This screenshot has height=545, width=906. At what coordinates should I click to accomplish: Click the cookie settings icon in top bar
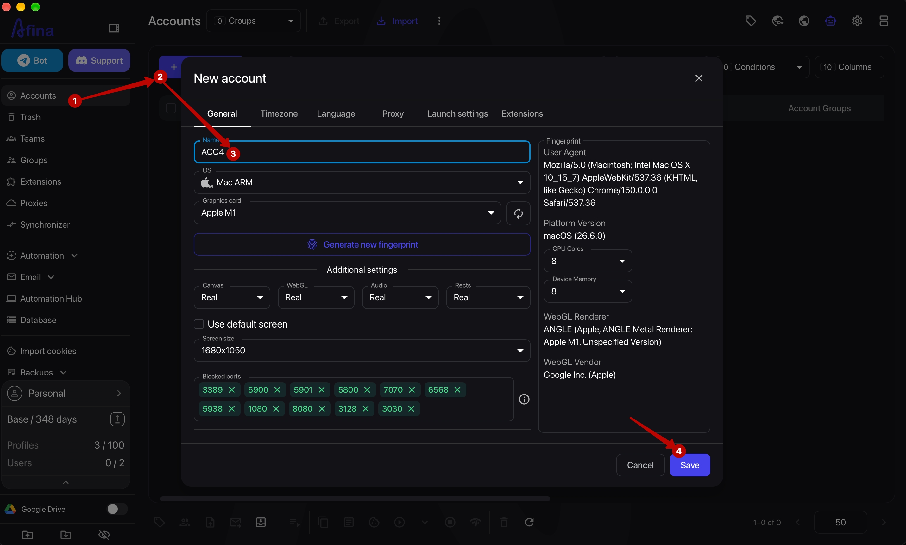(x=777, y=21)
